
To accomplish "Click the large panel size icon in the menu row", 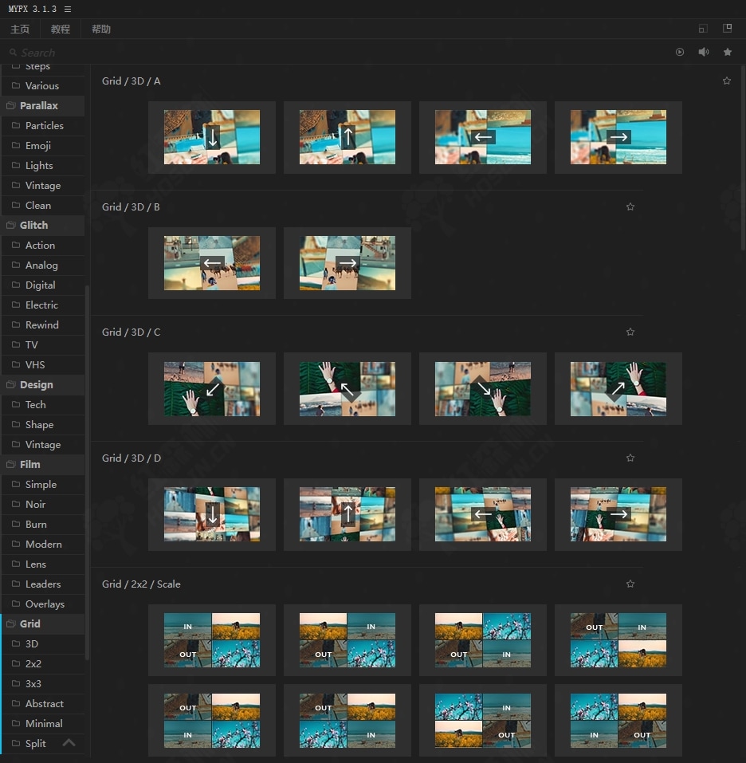I will coord(727,29).
